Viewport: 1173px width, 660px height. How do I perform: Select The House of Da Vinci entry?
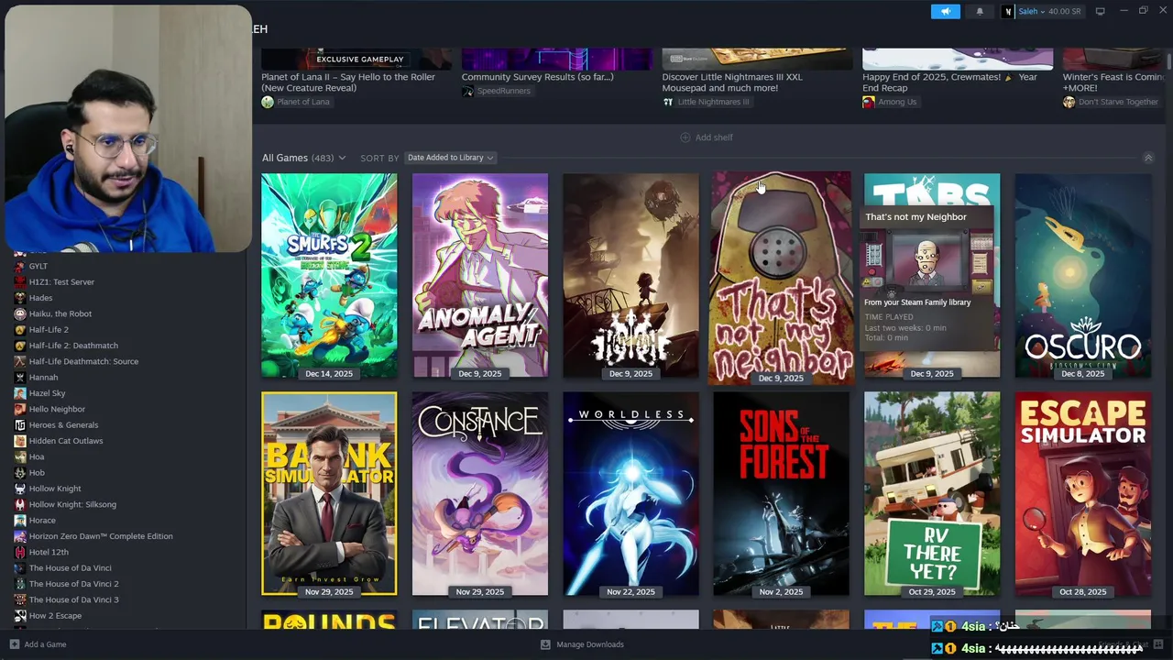click(x=70, y=568)
